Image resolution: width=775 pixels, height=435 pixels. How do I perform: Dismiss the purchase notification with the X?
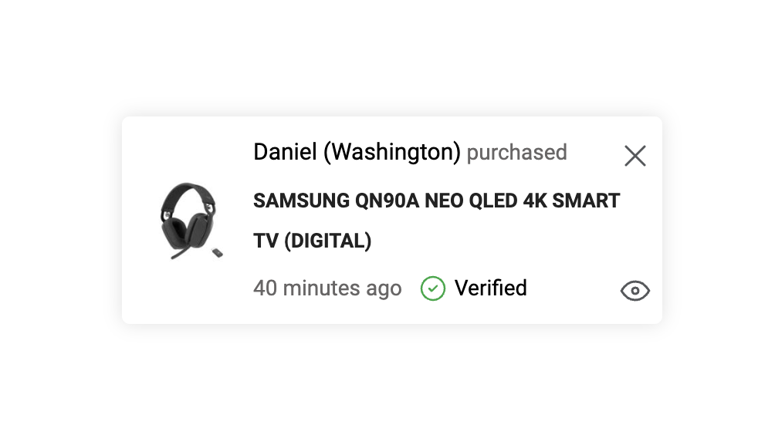click(635, 156)
